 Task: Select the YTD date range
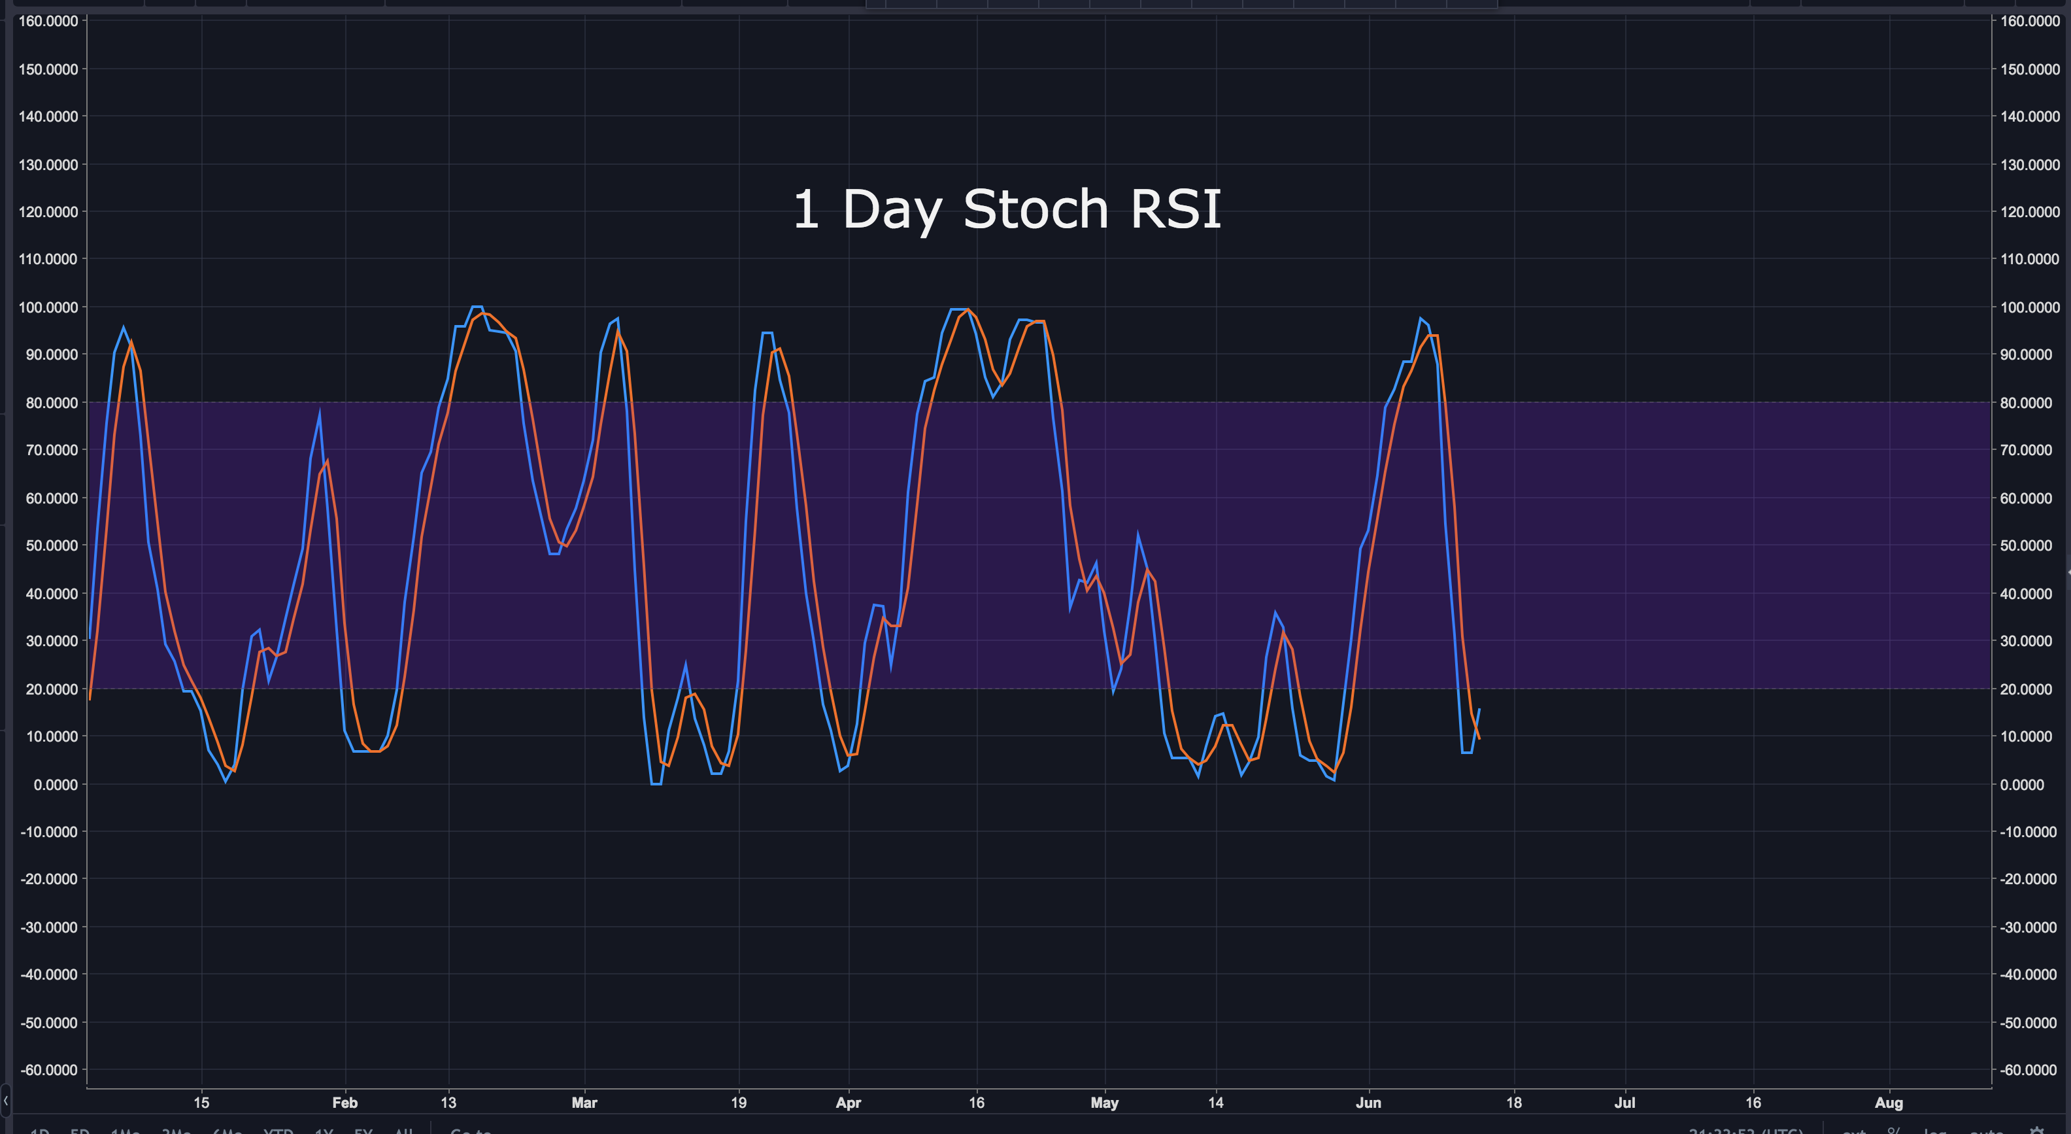point(278,1131)
